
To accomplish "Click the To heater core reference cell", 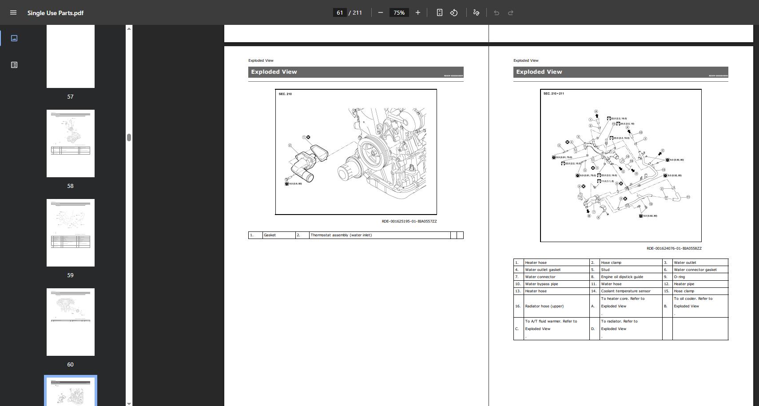I will click(631, 306).
